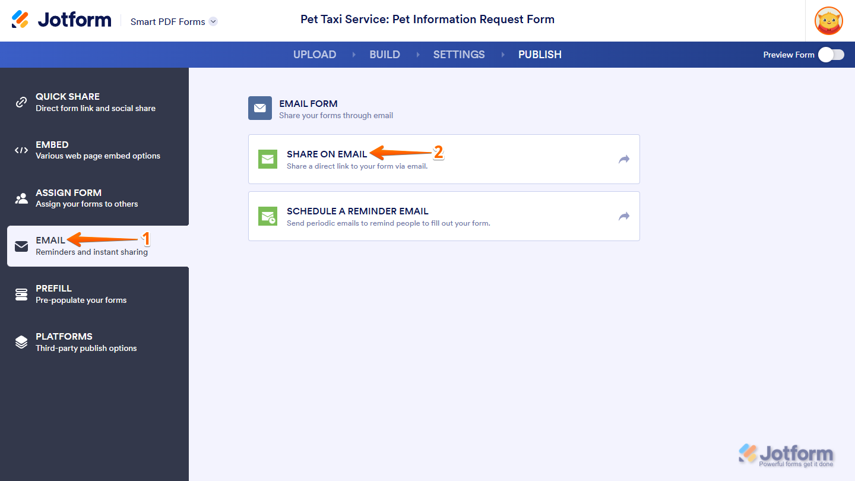Click the green Share on Email envelope icon
This screenshot has height=481, width=855.
(268, 159)
